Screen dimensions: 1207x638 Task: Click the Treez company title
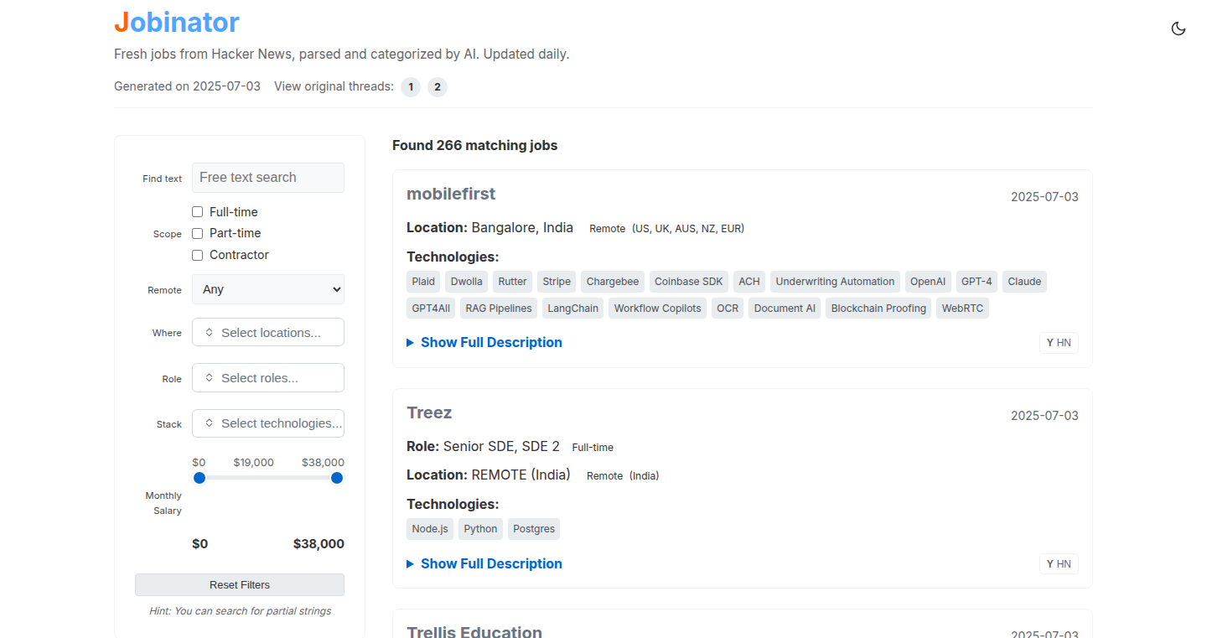[x=429, y=412]
